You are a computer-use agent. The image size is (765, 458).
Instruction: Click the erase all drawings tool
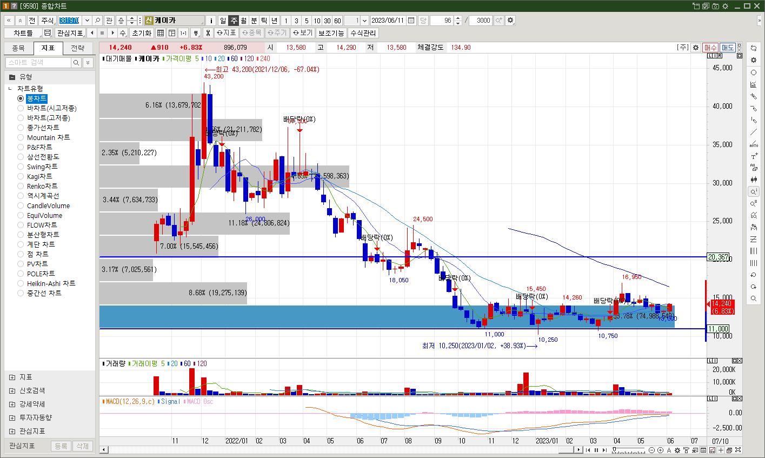pyautogui.click(x=754, y=168)
